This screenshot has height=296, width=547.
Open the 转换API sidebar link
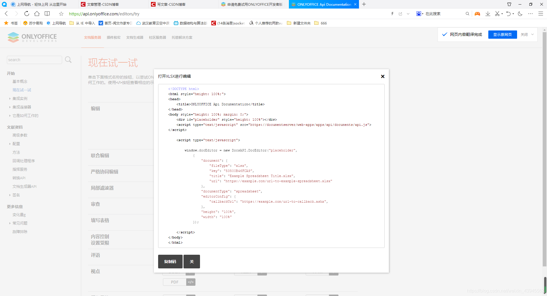coord(19,178)
